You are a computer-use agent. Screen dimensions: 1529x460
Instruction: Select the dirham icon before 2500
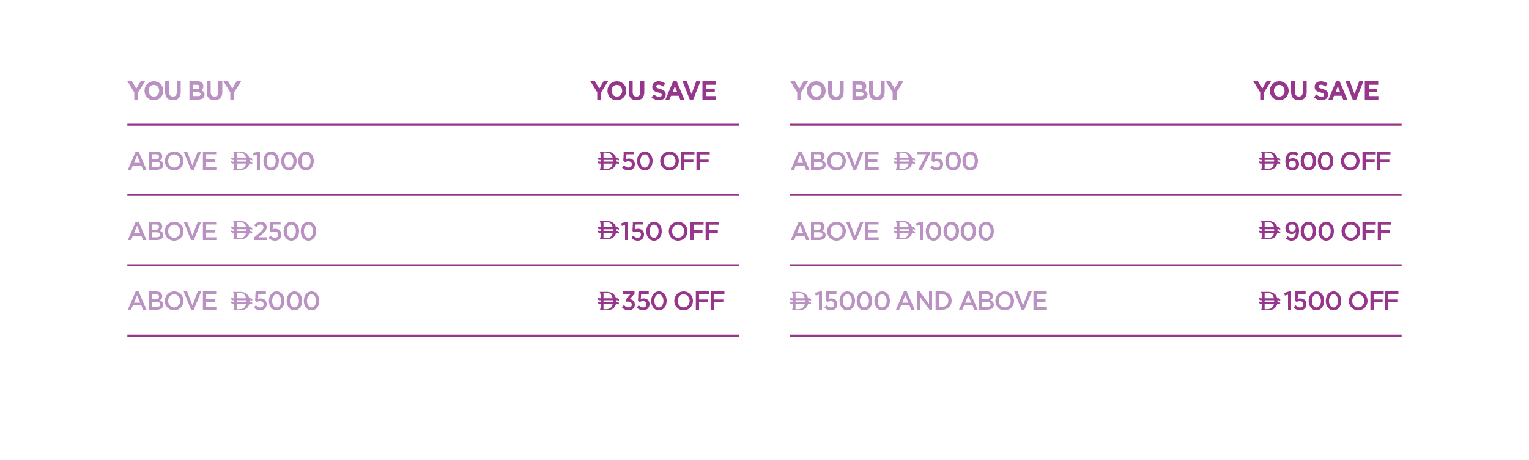[x=242, y=231]
